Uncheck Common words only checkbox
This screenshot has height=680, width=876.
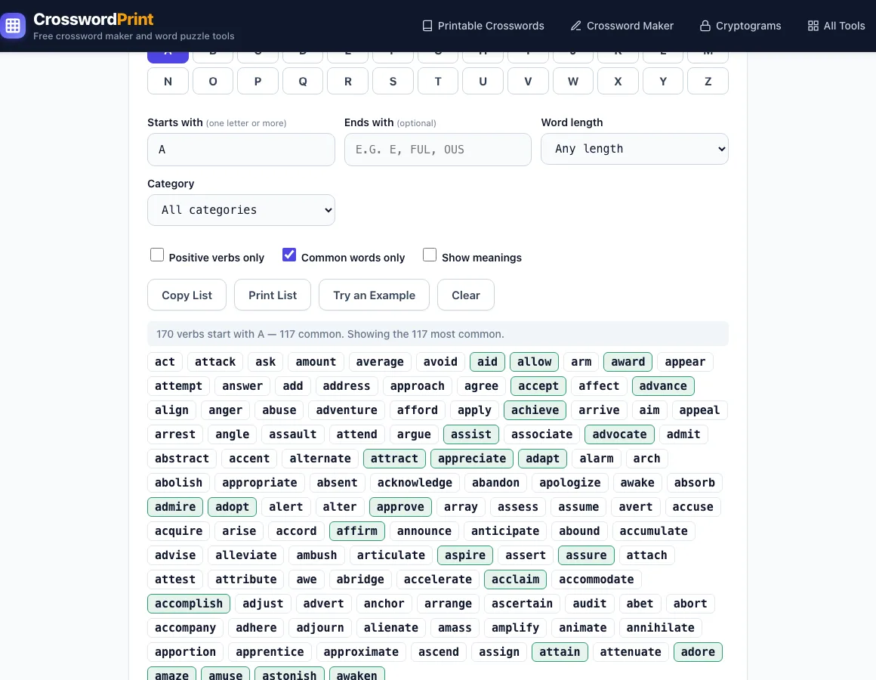288,255
